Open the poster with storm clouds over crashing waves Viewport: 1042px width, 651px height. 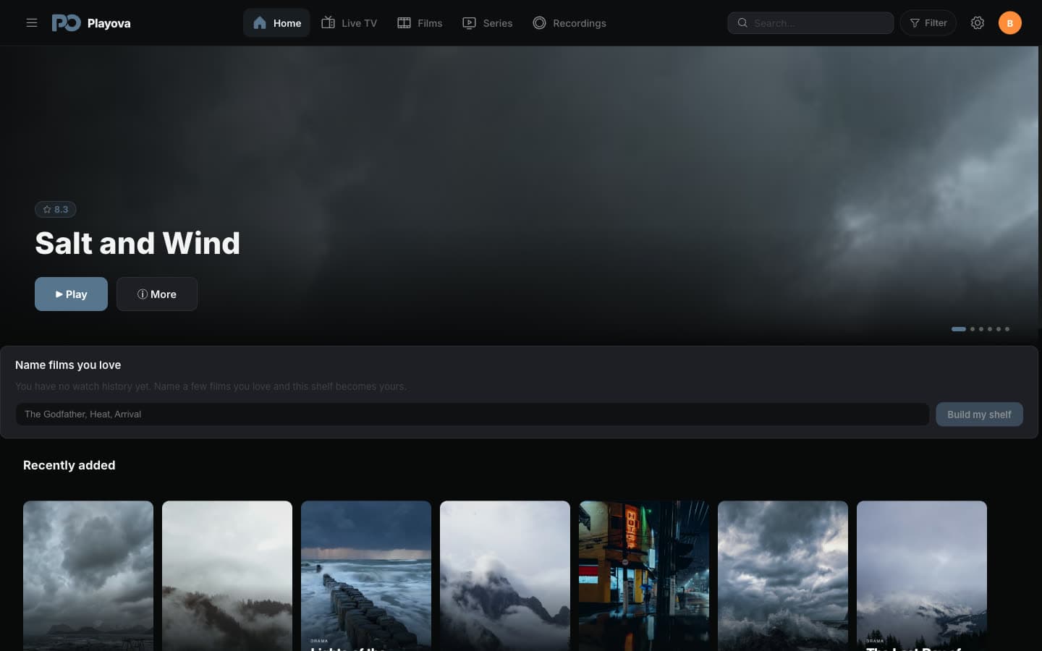783,576
